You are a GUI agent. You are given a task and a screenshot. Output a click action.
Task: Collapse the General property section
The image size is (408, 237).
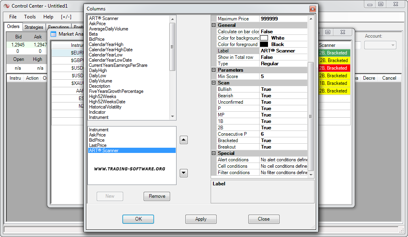(214, 25)
